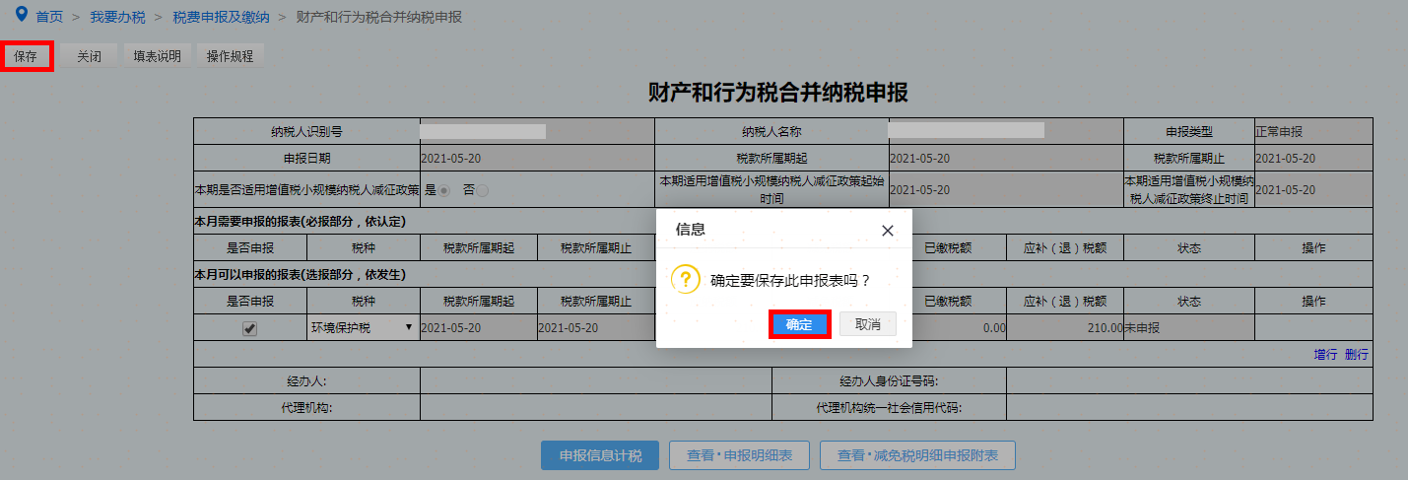
Task: Click the 查看·减免税明细申报附表 button
Action: pos(917,455)
